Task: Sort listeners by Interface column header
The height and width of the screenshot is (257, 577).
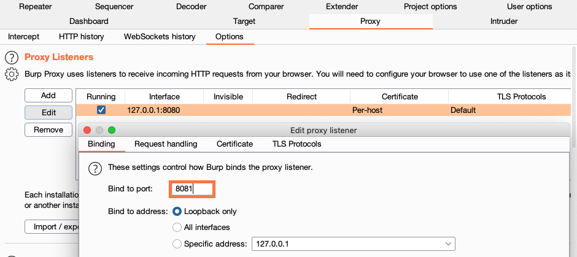Action: coord(164,97)
